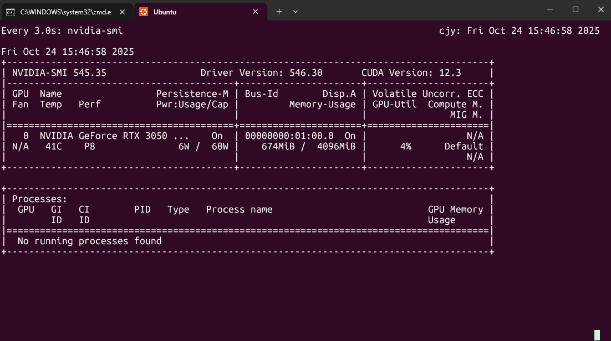The width and height of the screenshot is (611, 341).
Task: Click the 'PID' column header
Action: click(x=142, y=209)
